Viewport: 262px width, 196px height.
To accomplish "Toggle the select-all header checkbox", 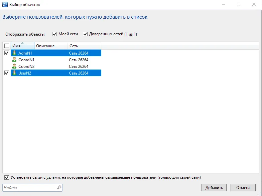I will [7, 46].
